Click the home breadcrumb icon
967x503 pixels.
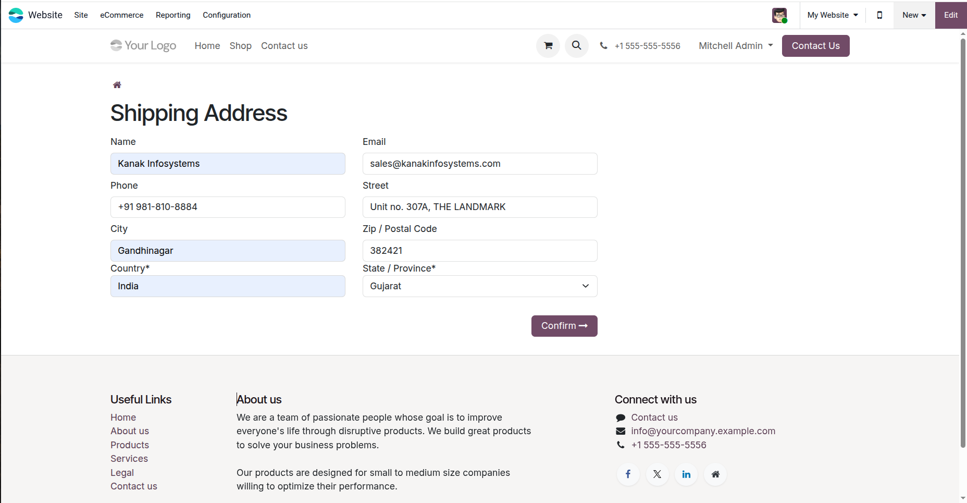click(117, 85)
